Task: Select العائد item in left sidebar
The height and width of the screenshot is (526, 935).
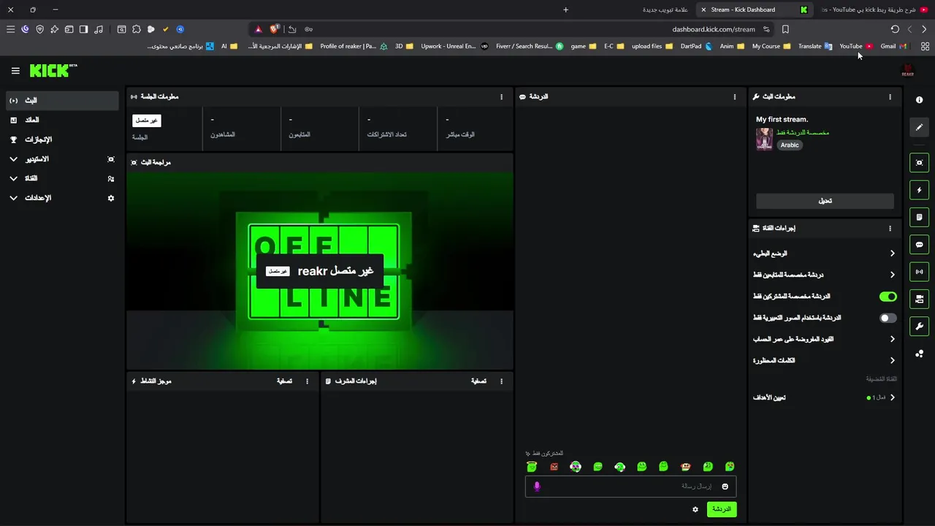Action: click(x=61, y=120)
